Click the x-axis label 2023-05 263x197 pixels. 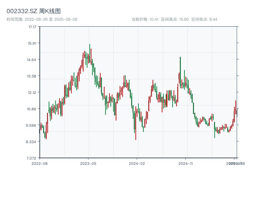coord(88,164)
